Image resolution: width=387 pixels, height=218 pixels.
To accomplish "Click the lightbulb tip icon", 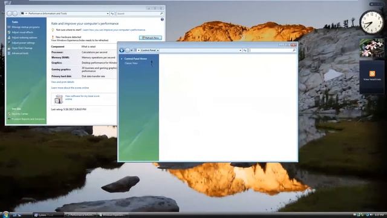I will [53, 30].
